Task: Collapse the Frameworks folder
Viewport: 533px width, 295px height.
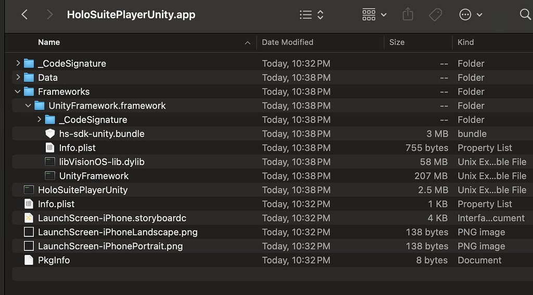Action: click(18, 91)
